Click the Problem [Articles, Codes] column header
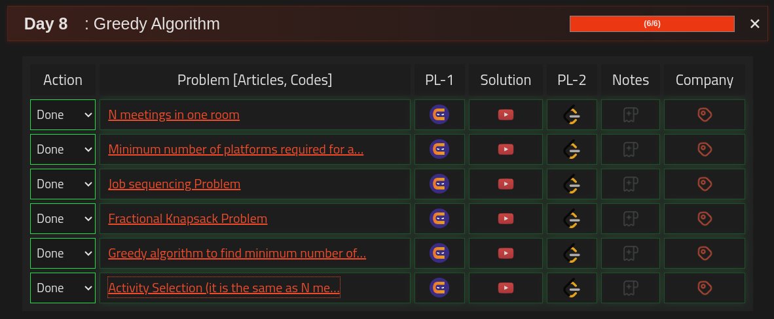The height and width of the screenshot is (319, 774). 255,80
